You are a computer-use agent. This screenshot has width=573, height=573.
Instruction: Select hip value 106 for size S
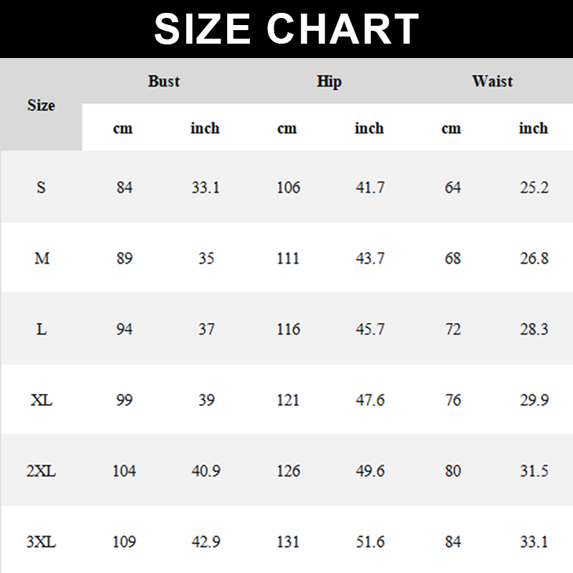288,188
